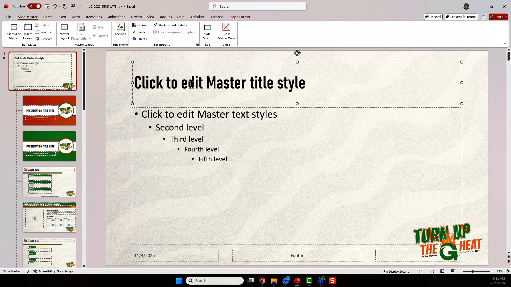Switch to the Animations tab
Viewport: 511px width, 287px height.
pyautogui.click(x=116, y=17)
